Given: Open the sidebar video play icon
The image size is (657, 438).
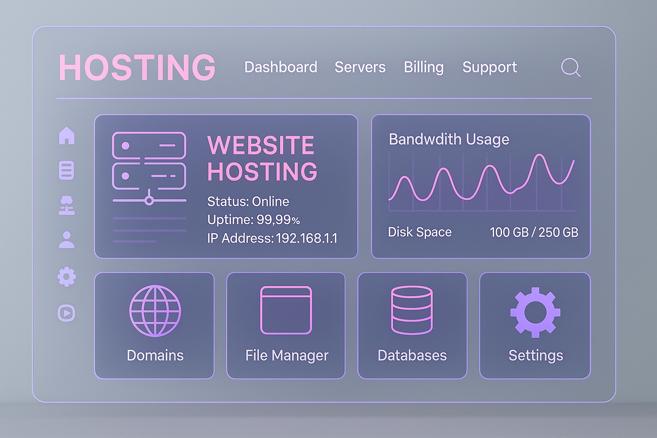Looking at the screenshot, I should tap(66, 313).
